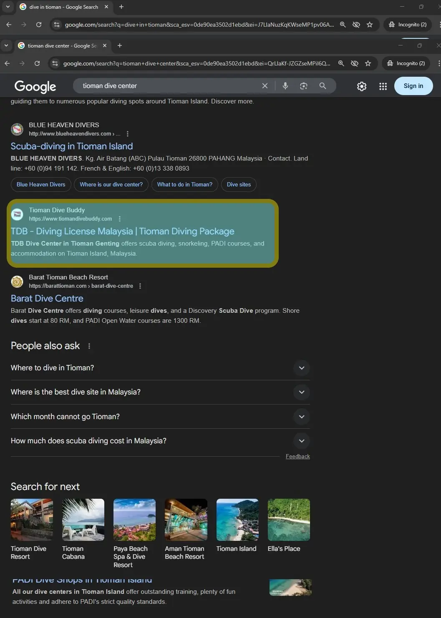Open 'Barat Dive Centre' result link
The image size is (441, 618).
click(47, 299)
